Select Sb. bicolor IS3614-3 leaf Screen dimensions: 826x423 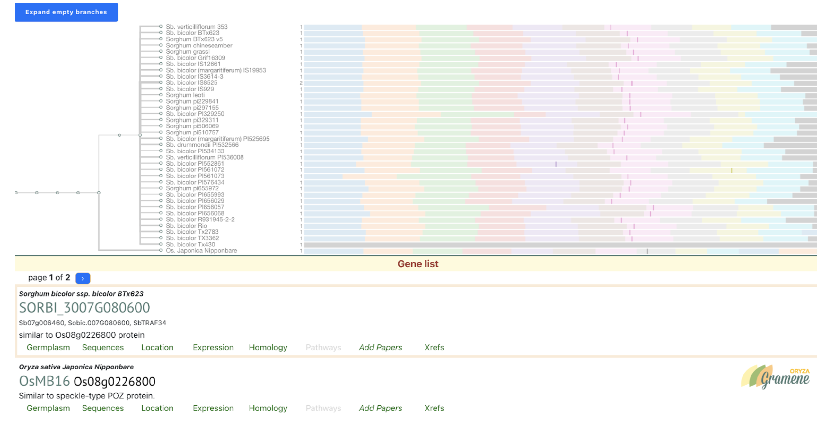coord(194,76)
